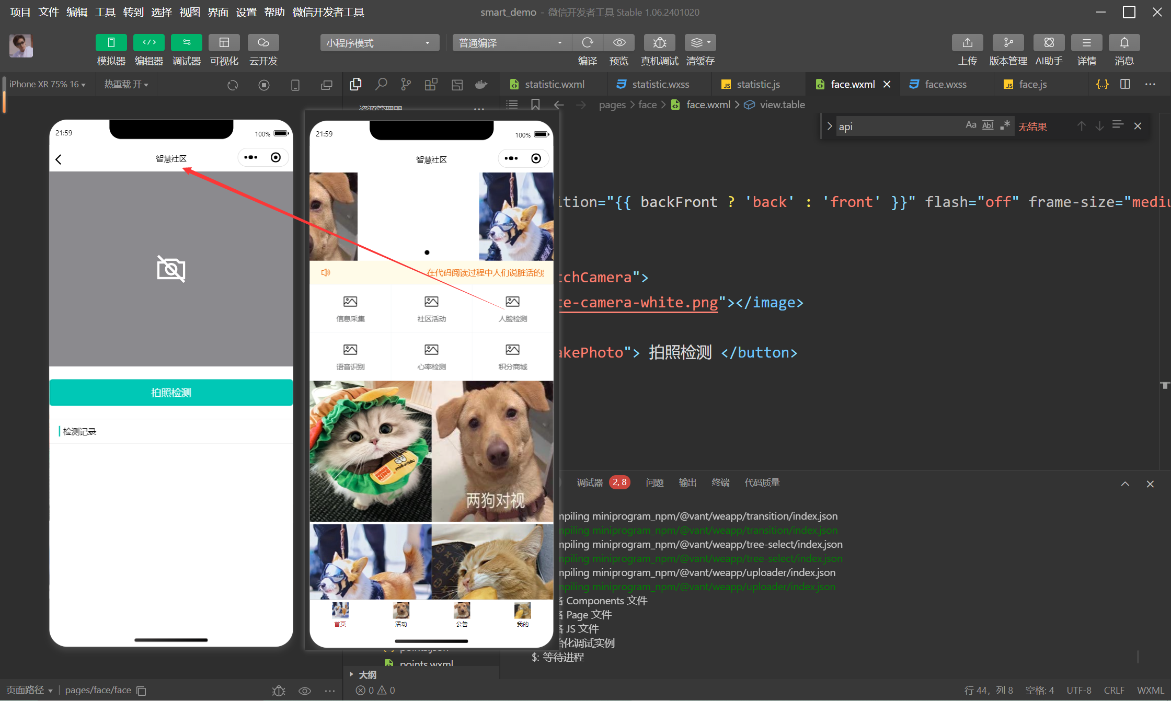This screenshot has height=701, width=1171.
Task: Expand the 大纲 outline section
Action: [x=367, y=674]
